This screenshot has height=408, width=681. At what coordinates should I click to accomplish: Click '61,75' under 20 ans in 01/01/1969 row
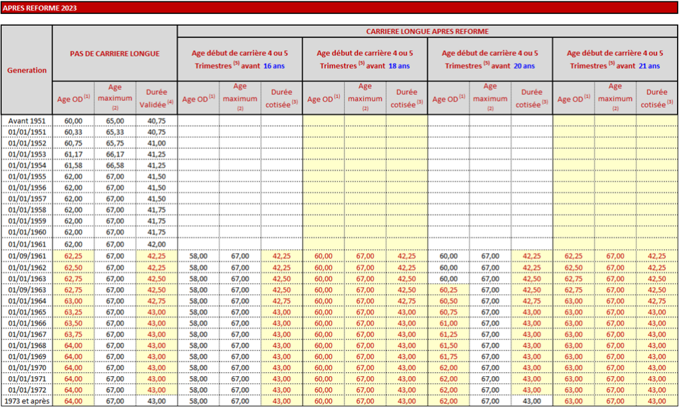coord(449,356)
